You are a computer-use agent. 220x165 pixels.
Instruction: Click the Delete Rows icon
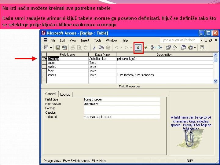160,48
